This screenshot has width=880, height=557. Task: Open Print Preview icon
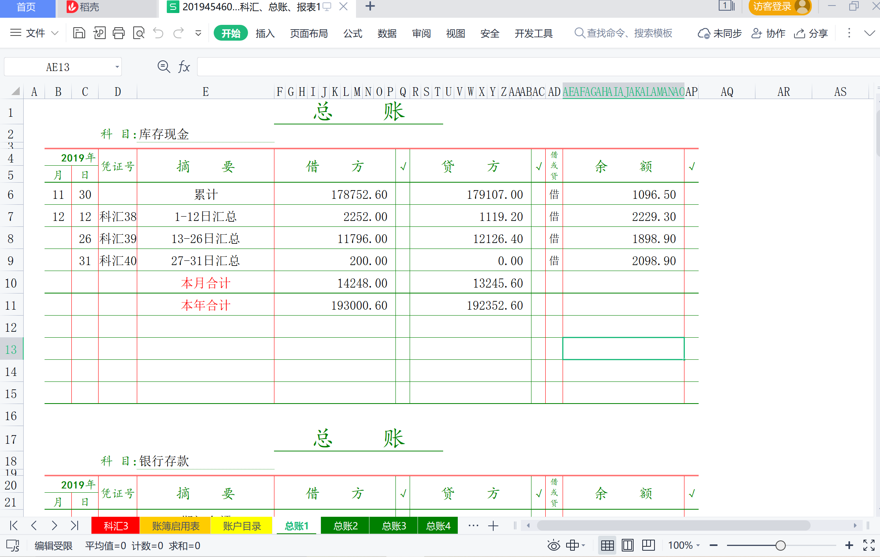click(139, 33)
